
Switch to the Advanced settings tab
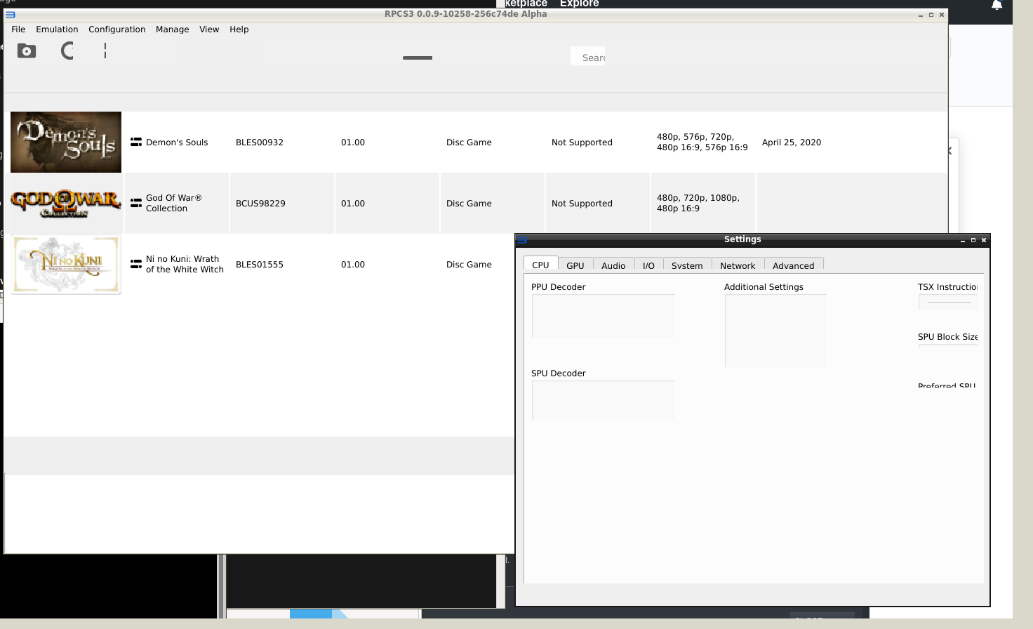[794, 265]
